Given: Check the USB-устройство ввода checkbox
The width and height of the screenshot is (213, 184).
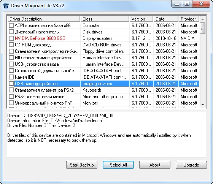Looking at the screenshot, I should tap(11, 64).
